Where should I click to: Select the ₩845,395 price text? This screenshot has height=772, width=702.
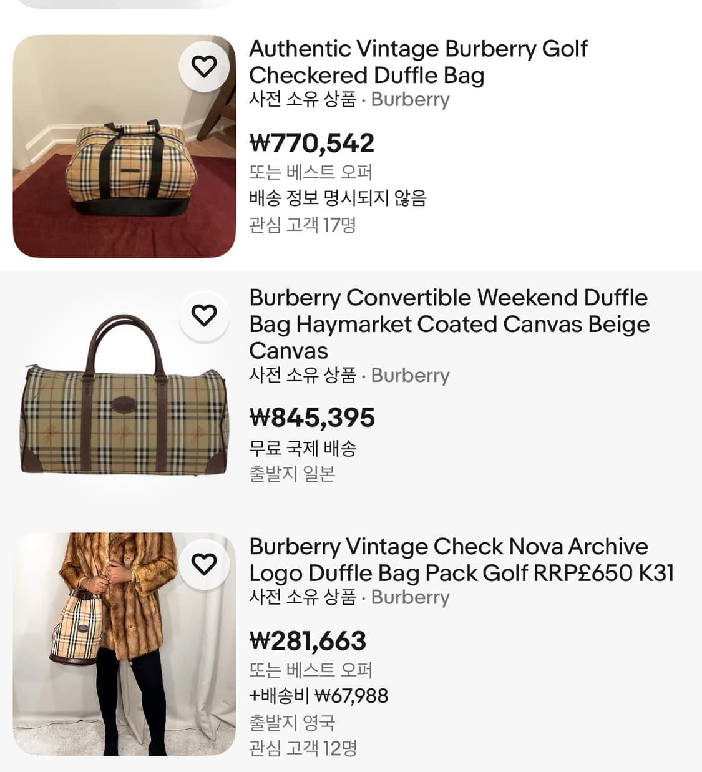pyautogui.click(x=312, y=418)
